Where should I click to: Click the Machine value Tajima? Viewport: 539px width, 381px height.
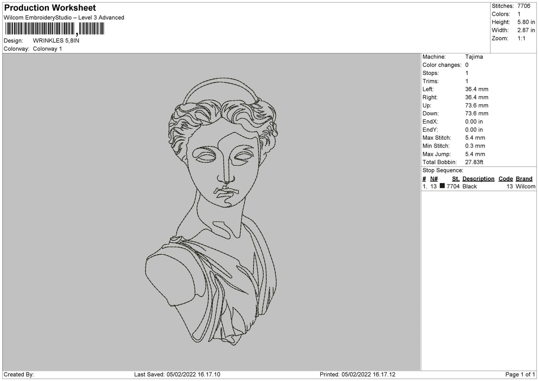474,57
